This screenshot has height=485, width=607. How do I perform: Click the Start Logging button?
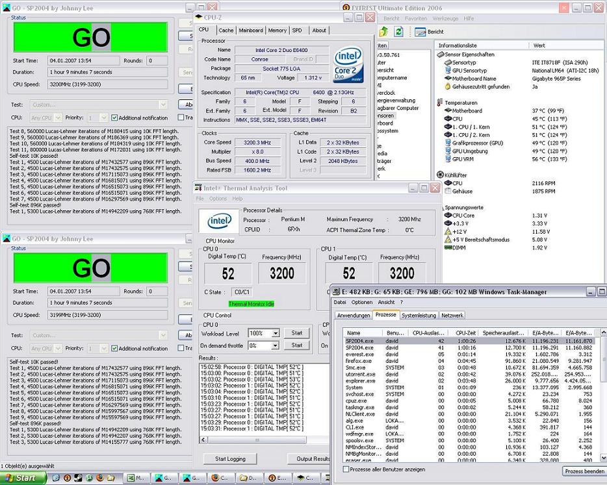(x=230, y=459)
